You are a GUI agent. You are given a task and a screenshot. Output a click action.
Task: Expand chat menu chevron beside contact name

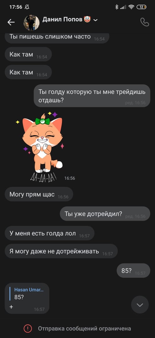[96, 20]
